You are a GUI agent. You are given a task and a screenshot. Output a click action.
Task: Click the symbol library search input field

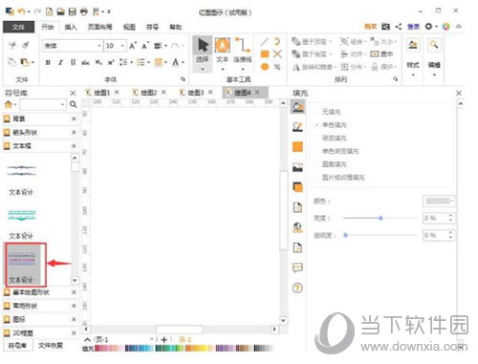pos(43,104)
